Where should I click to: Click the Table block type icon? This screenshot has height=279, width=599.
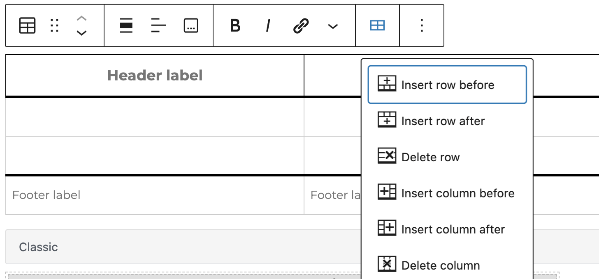click(x=28, y=26)
